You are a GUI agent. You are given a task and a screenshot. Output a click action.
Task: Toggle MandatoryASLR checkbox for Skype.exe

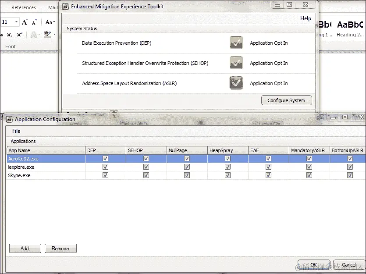(x=309, y=175)
